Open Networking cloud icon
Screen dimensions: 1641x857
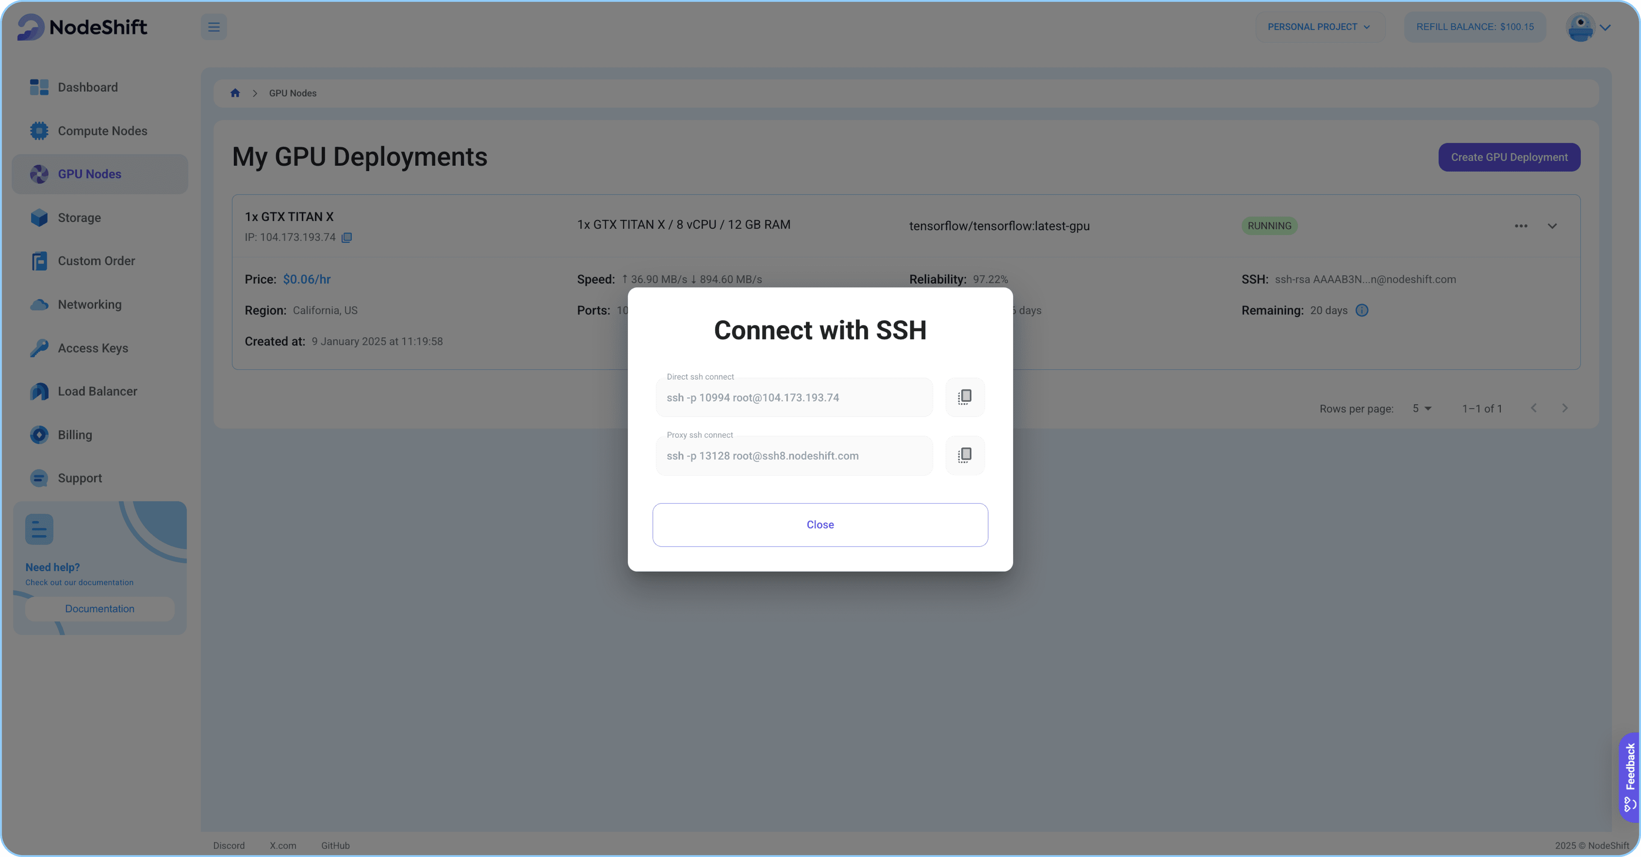[x=39, y=304]
